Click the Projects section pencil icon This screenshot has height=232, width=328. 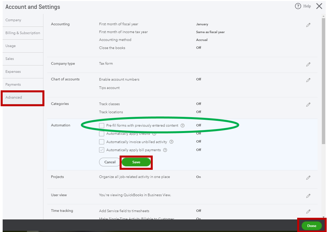(308, 178)
